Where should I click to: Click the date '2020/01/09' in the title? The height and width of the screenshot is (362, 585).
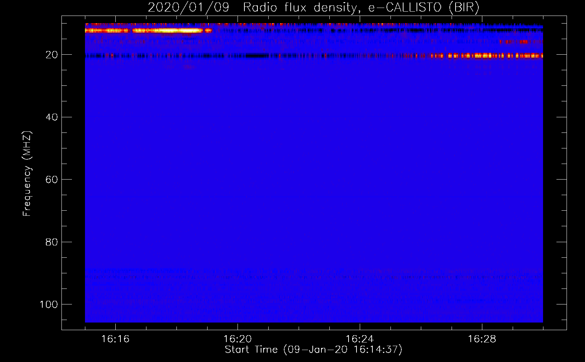(188, 8)
